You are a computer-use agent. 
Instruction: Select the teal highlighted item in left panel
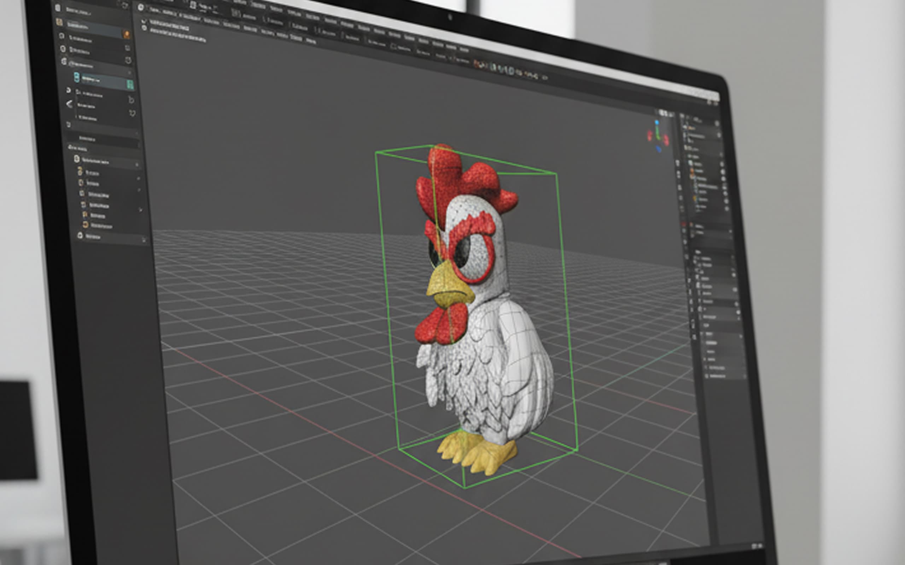[x=92, y=79]
